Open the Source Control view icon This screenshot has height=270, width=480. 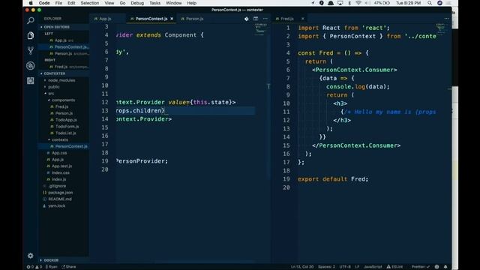point(30,50)
